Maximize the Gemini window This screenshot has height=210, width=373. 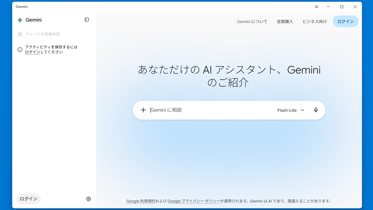pos(342,7)
